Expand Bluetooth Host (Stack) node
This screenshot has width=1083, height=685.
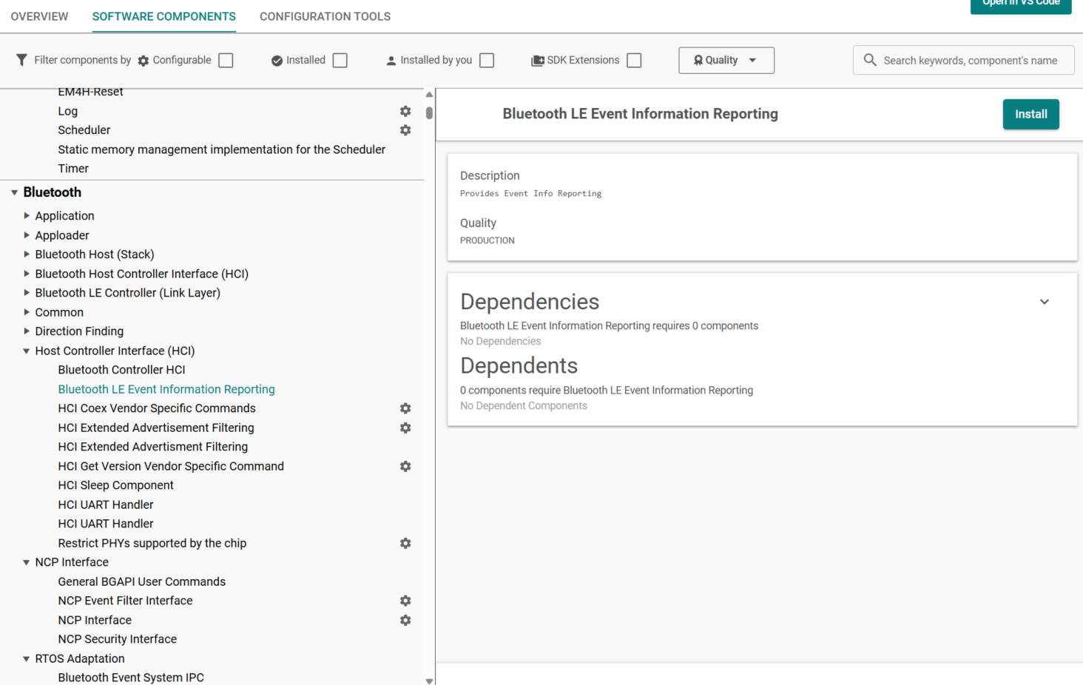click(27, 254)
